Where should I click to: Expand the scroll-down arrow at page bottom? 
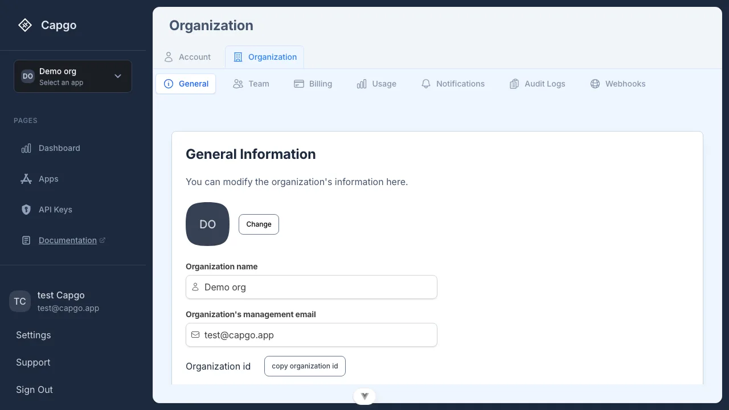tap(364, 396)
